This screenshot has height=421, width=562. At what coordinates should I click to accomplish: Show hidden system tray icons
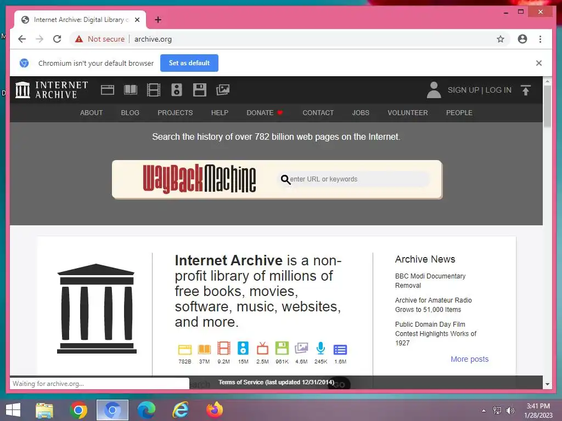tap(484, 411)
